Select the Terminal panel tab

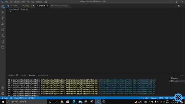(x=32, y=75)
